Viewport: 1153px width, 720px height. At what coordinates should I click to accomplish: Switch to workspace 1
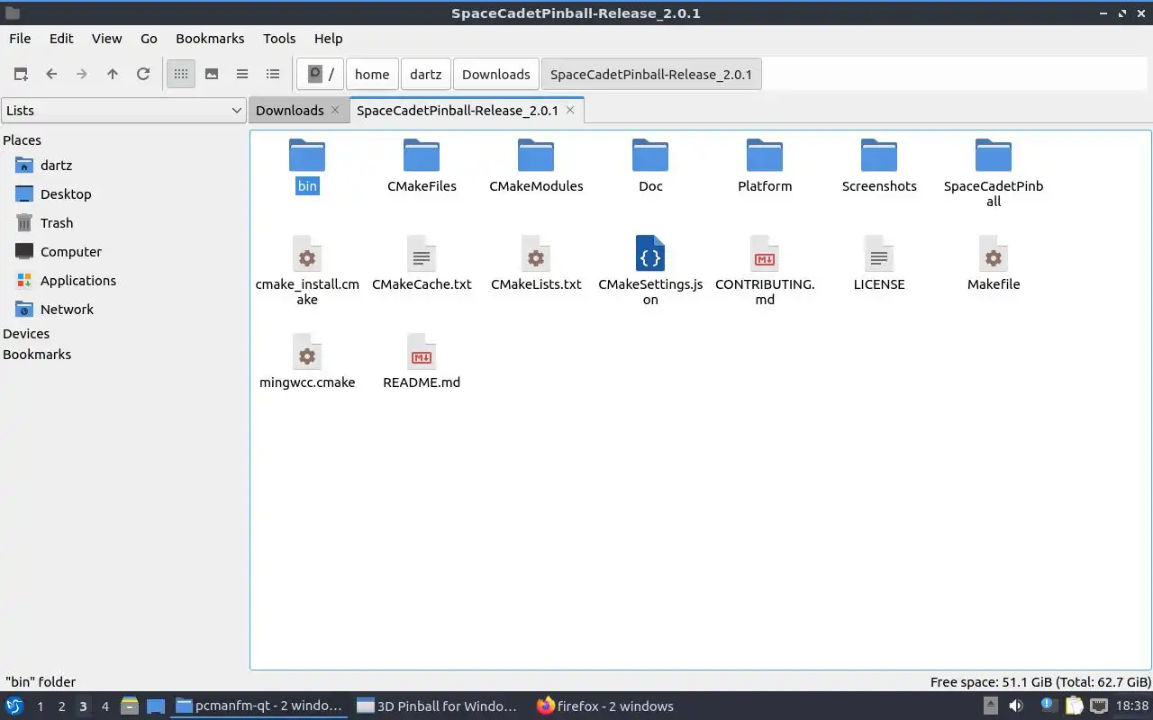[x=40, y=706]
